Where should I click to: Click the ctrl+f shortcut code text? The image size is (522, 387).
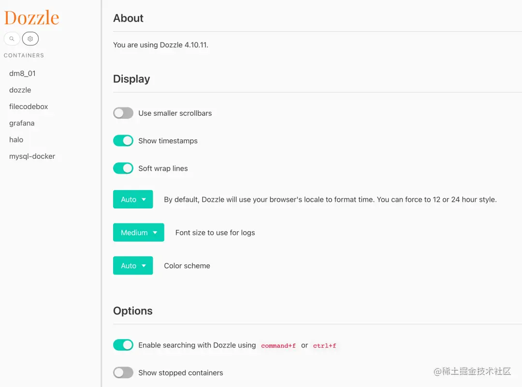tap(324, 346)
